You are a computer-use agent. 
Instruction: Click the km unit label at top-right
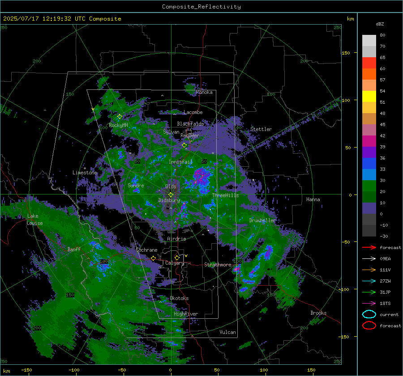(x=350, y=19)
